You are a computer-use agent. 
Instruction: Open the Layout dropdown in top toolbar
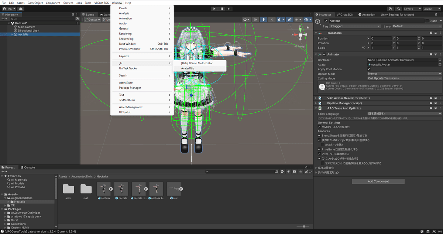coord(432,9)
